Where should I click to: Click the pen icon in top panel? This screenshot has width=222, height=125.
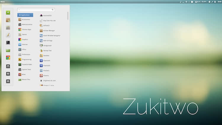[212, 2]
